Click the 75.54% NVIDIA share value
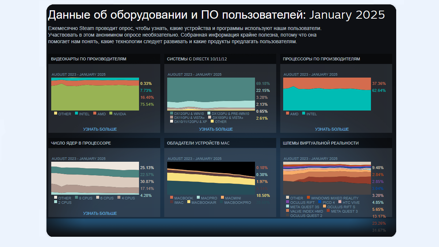This screenshot has height=247, width=439. point(147,105)
